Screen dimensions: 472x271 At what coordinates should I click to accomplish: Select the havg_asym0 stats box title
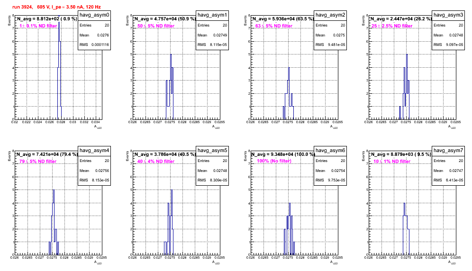point(94,15)
